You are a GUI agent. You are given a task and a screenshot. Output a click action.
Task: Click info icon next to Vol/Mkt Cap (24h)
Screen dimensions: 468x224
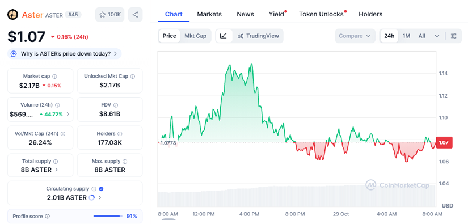coord(63,134)
